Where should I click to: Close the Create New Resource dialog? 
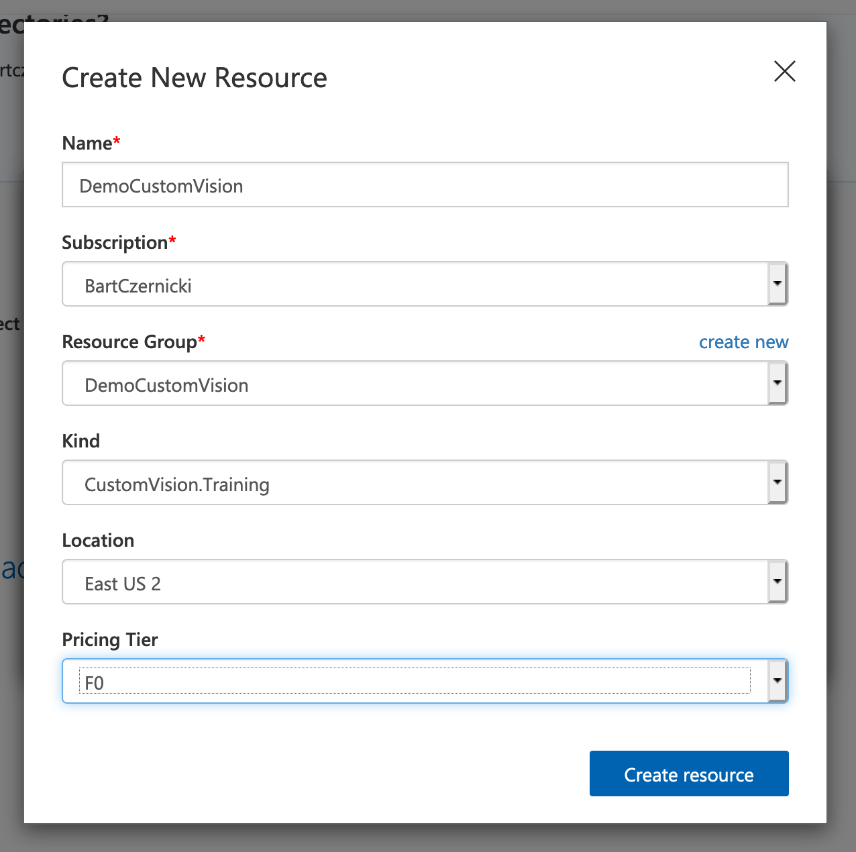(x=784, y=71)
